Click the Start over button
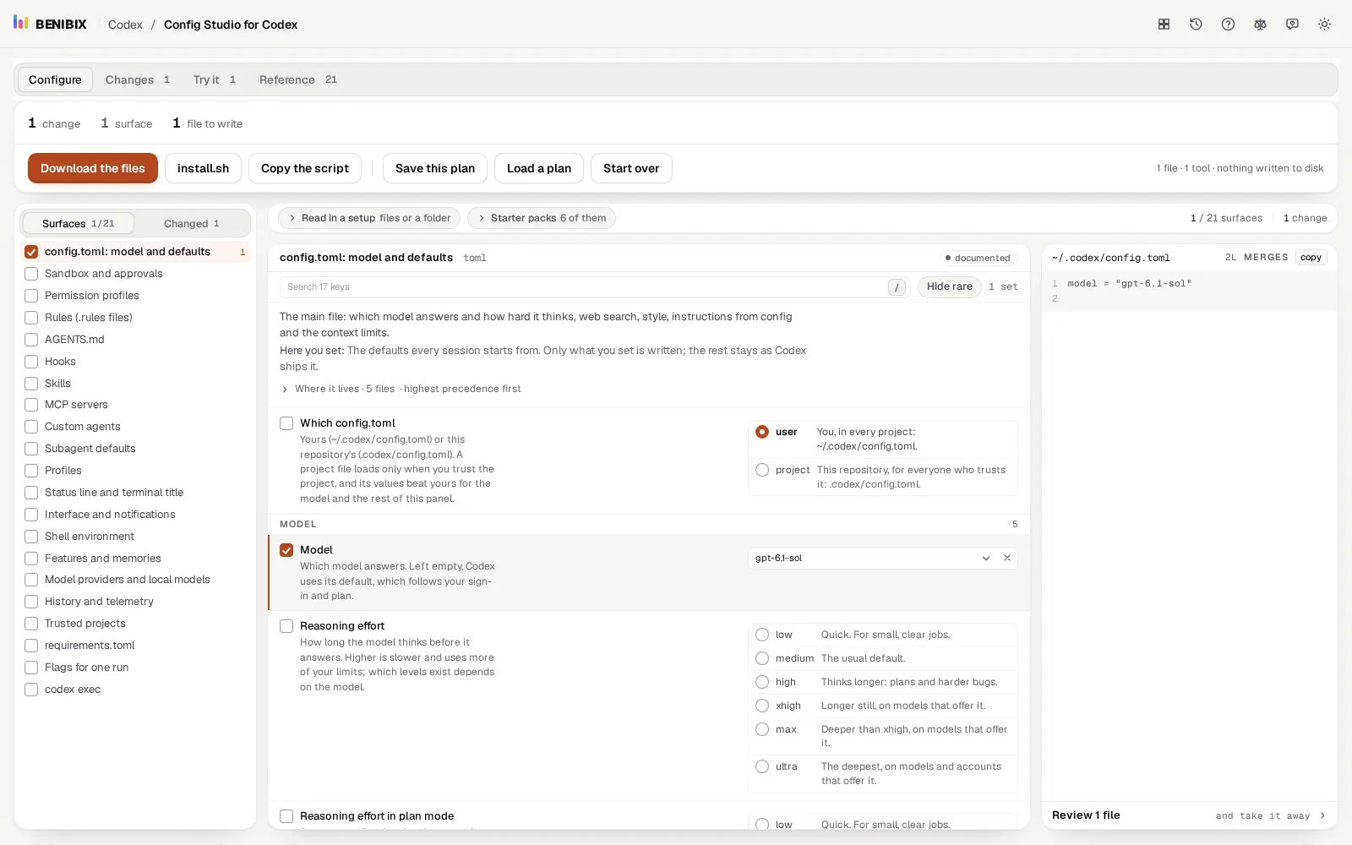 click(x=631, y=168)
